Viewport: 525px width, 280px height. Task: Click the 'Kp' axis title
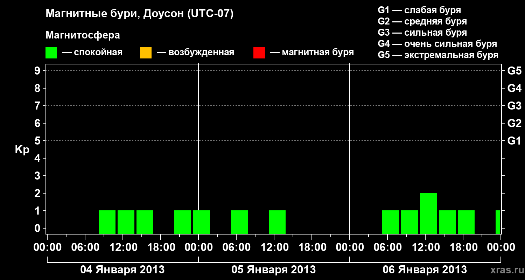coord(22,150)
